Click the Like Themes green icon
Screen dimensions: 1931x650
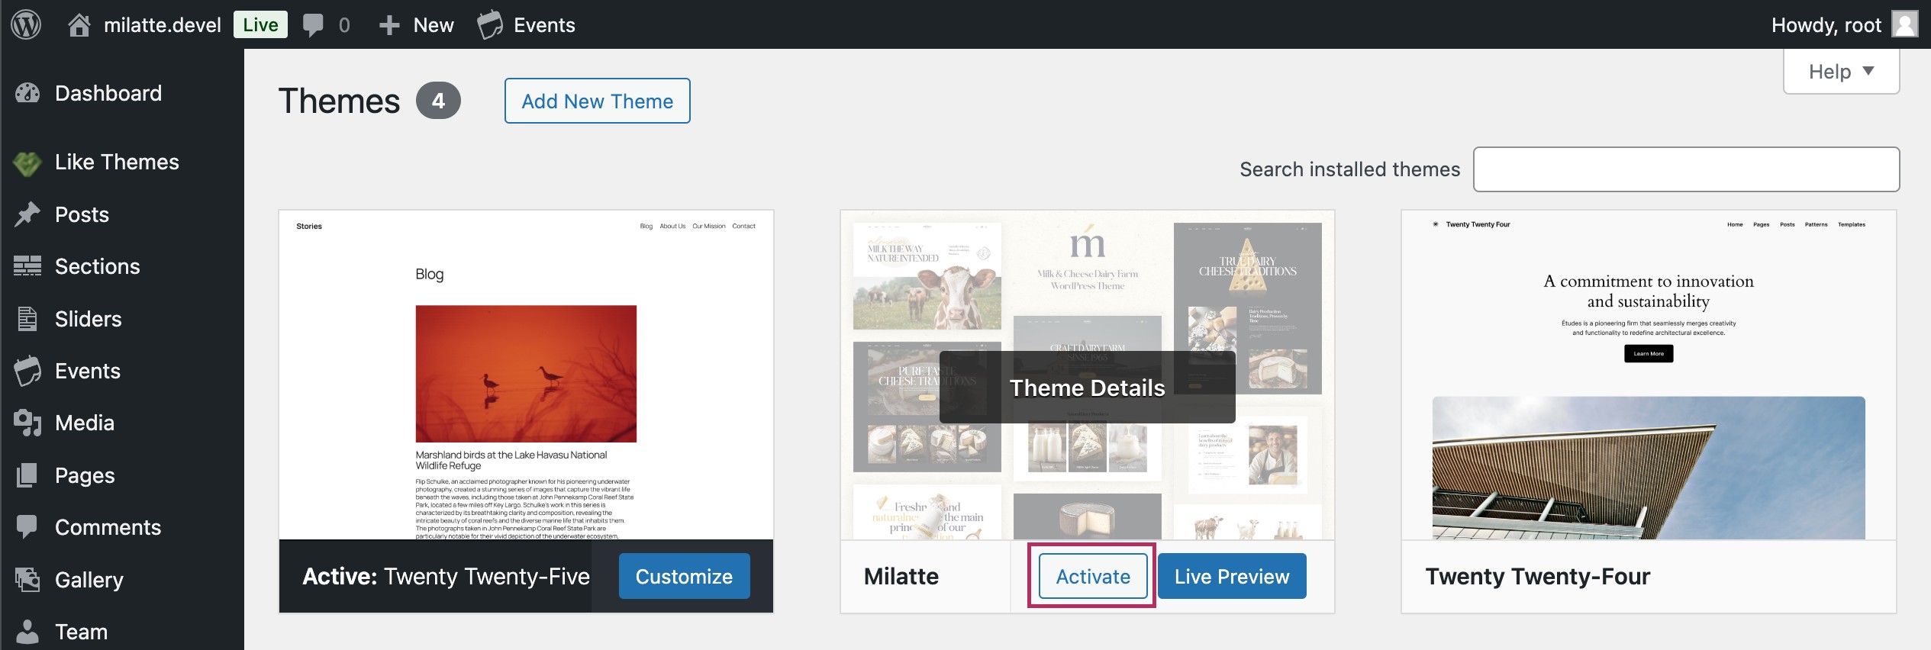27,162
